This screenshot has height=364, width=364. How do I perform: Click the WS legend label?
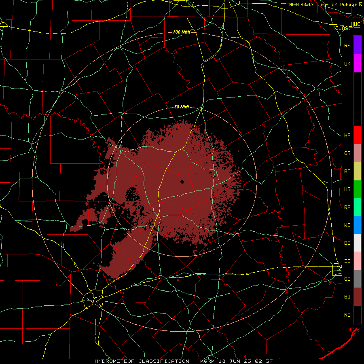tap(347, 225)
